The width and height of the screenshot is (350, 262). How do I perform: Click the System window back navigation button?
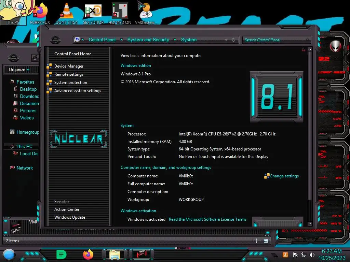coord(55,40)
